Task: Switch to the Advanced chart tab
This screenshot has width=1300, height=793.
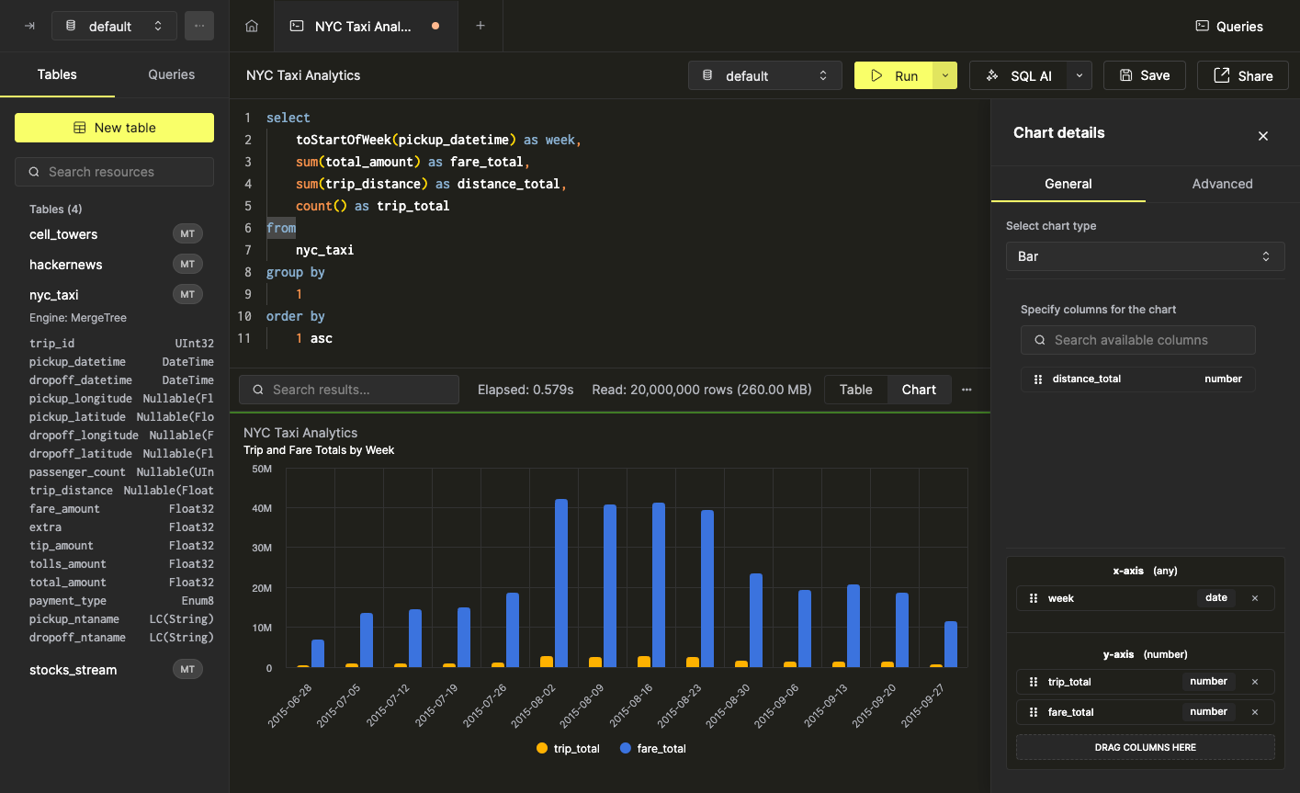Action: pos(1222,184)
